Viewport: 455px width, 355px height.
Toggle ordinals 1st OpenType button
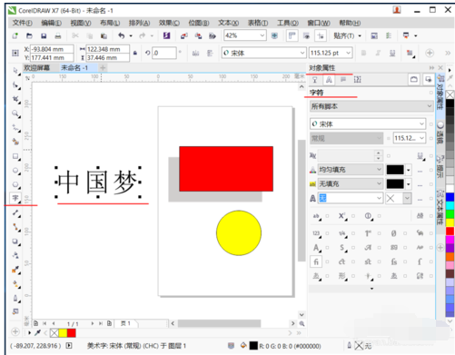tap(368, 233)
